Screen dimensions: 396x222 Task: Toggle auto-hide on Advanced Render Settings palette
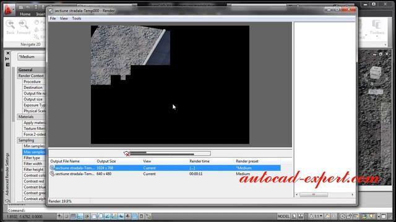7,59
